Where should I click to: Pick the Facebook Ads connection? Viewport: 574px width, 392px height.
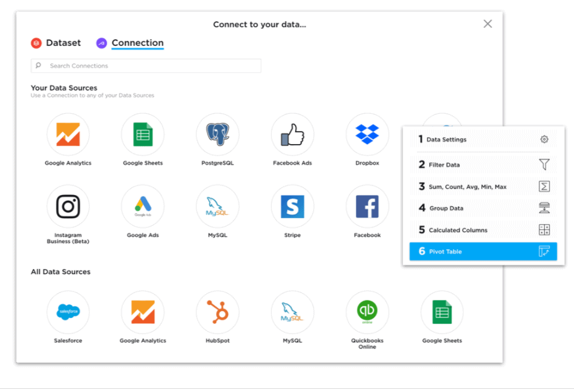click(293, 135)
